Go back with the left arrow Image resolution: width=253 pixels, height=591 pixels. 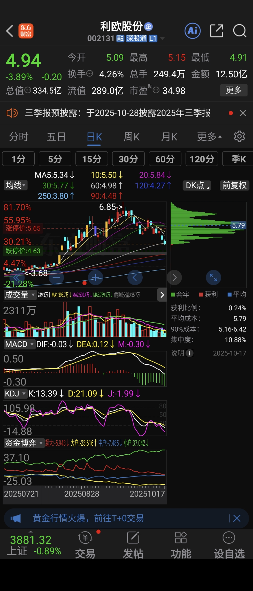point(10,31)
